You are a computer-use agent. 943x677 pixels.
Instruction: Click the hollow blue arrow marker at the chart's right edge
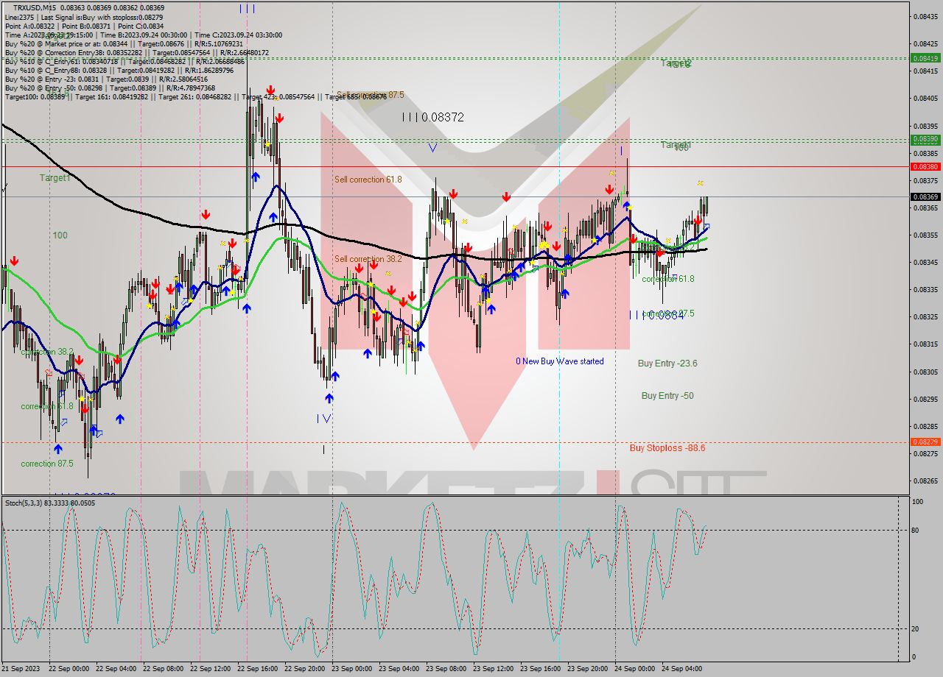click(x=707, y=226)
